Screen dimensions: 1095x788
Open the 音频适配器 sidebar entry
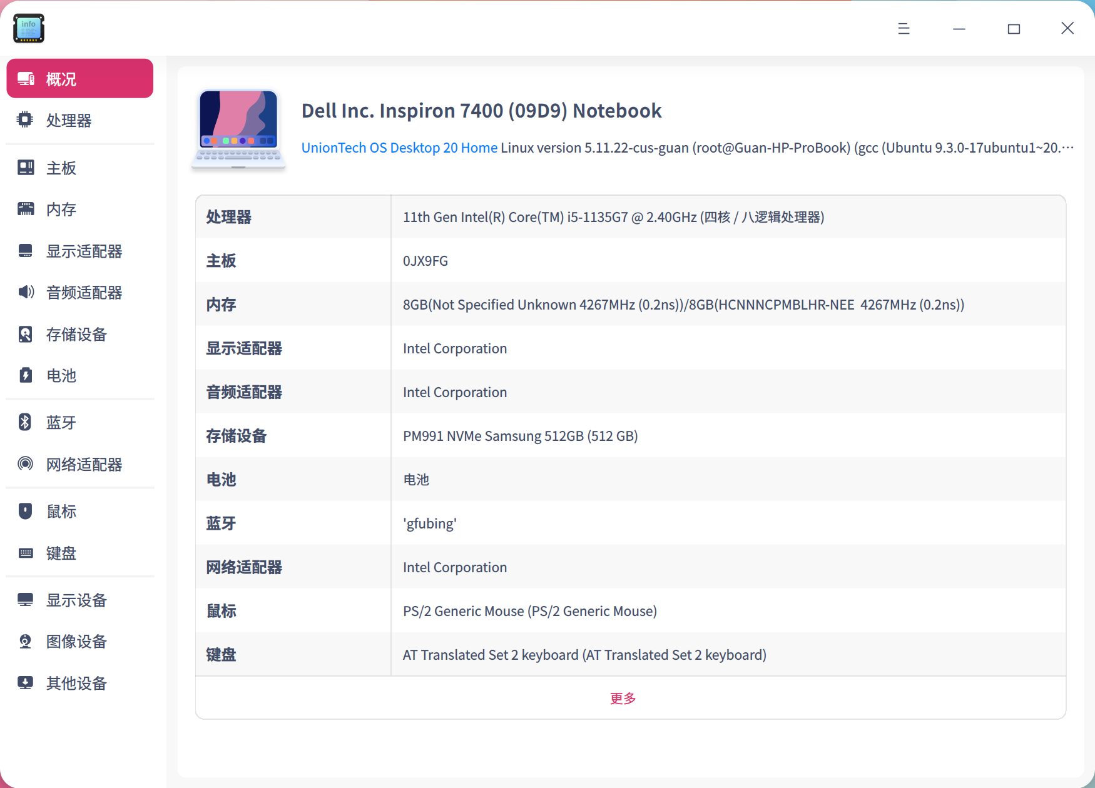[x=80, y=292]
